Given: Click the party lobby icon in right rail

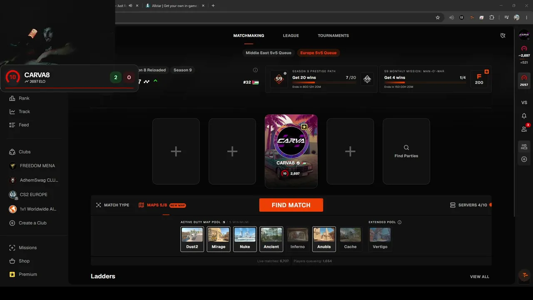Looking at the screenshot, I should coord(524,147).
